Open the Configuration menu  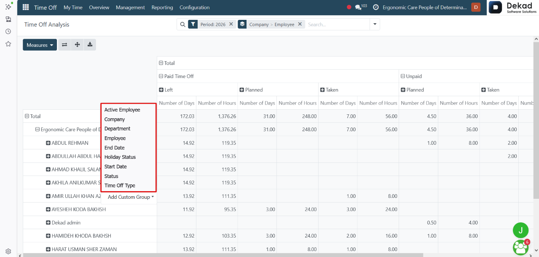(194, 7)
